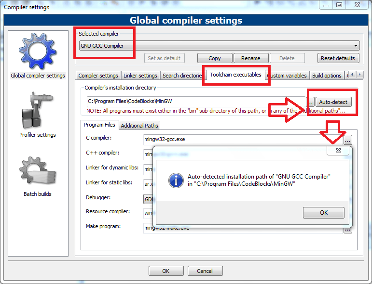The width and height of the screenshot is (372, 284).
Task: Browse for compiler installation directory
Action: pyautogui.click(x=310, y=102)
